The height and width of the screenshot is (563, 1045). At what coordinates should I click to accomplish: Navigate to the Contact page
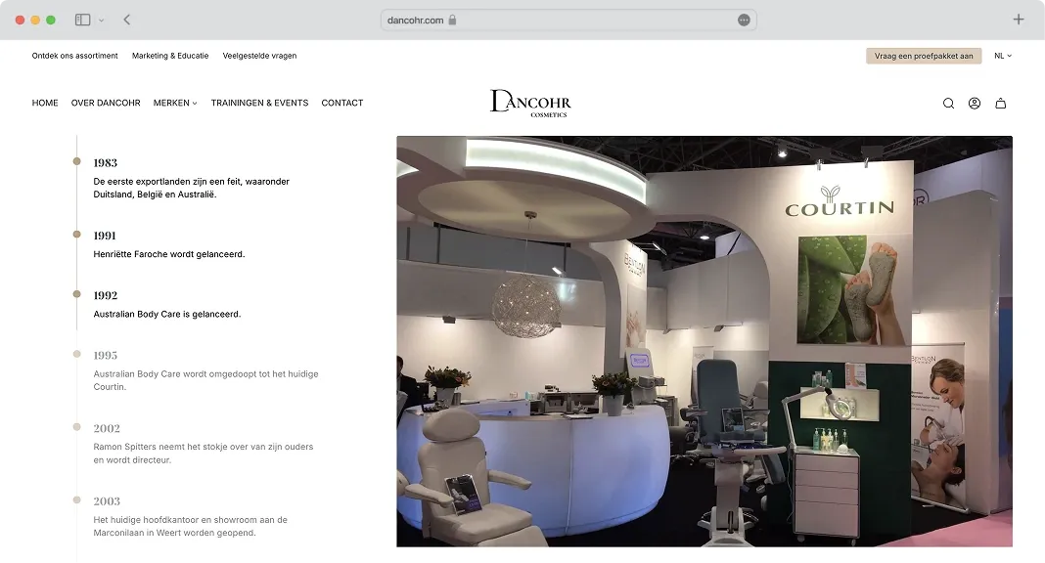pos(341,104)
